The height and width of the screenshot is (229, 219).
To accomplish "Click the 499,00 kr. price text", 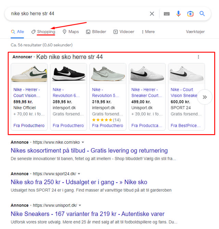I will tap(141, 102).
